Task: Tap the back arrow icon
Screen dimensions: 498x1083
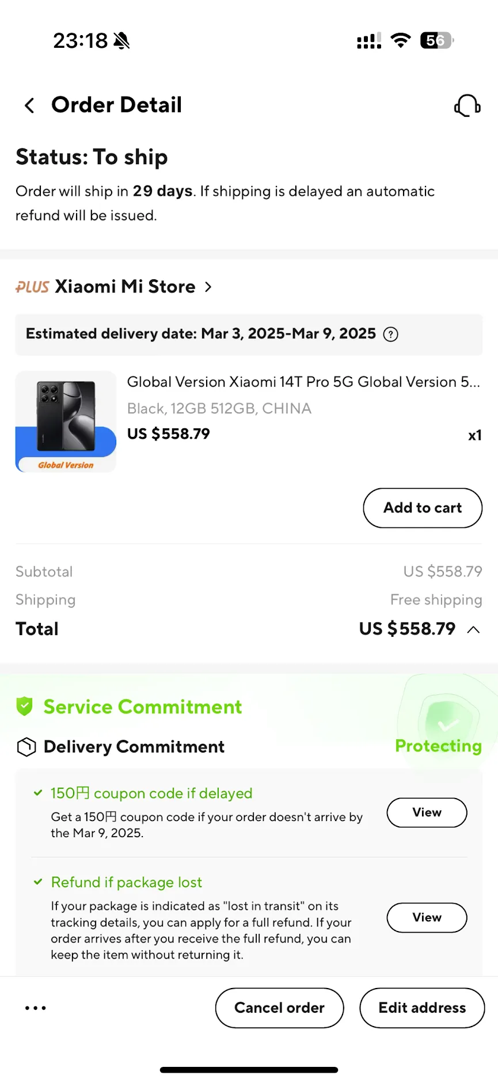Action: coord(29,105)
